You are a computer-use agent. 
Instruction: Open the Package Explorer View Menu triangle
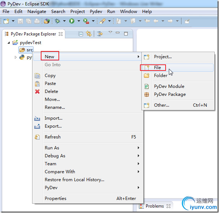point(110,32)
